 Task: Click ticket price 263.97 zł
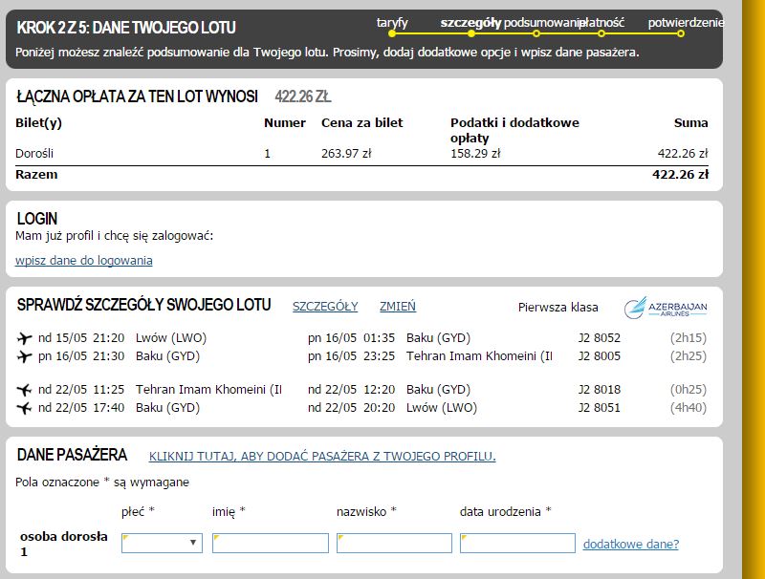click(346, 154)
